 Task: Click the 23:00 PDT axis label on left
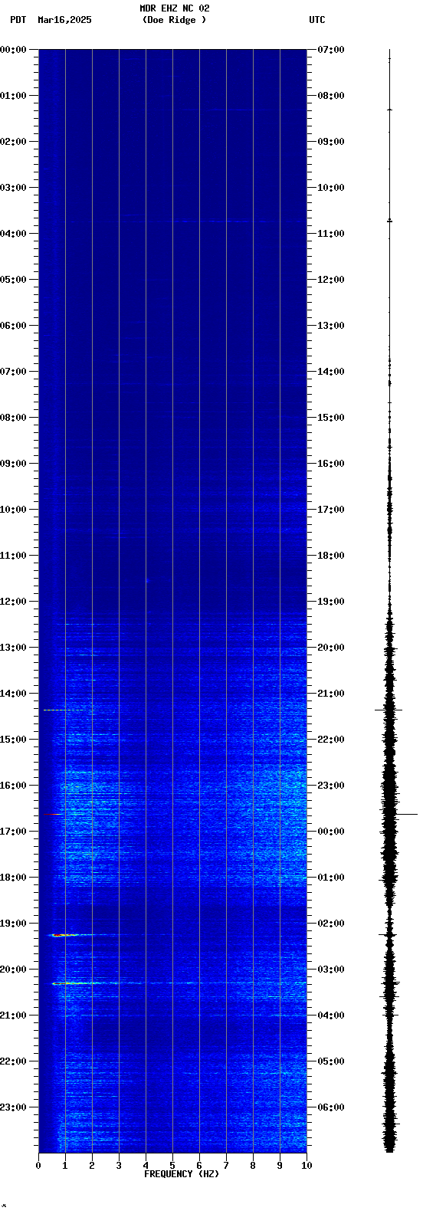pyautogui.click(x=13, y=1107)
